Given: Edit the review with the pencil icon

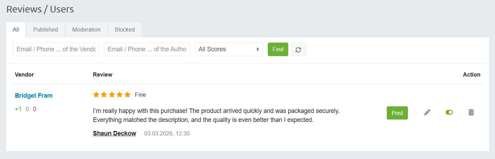Looking at the screenshot, I should 427,113.
